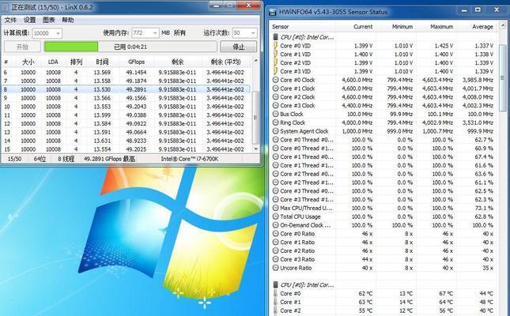
Task: Click the Intel Core i7-6700K status text
Action: tap(189, 159)
